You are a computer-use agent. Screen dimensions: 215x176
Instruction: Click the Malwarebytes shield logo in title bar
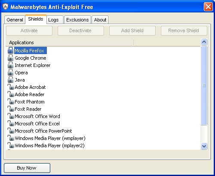coord(6,7)
